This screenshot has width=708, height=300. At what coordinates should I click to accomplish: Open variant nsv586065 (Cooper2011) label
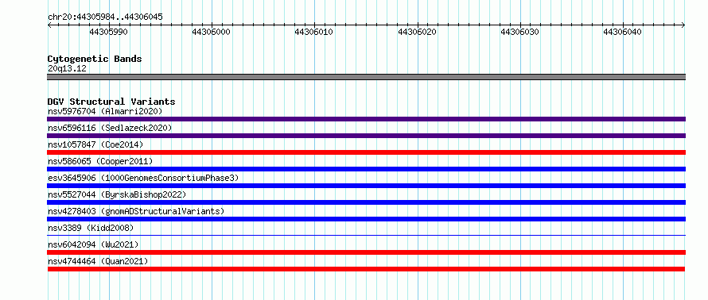point(100,161)
